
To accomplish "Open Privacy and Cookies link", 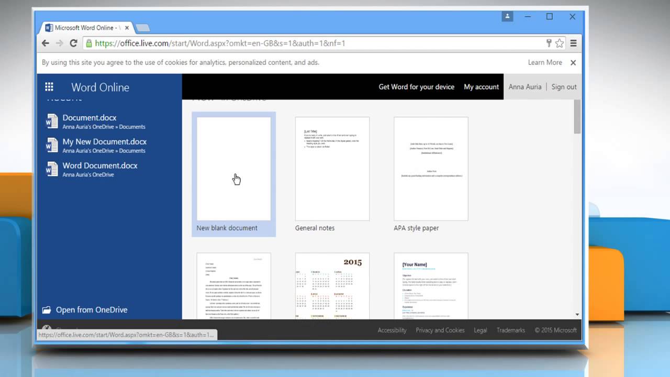I will click(440, 330).
